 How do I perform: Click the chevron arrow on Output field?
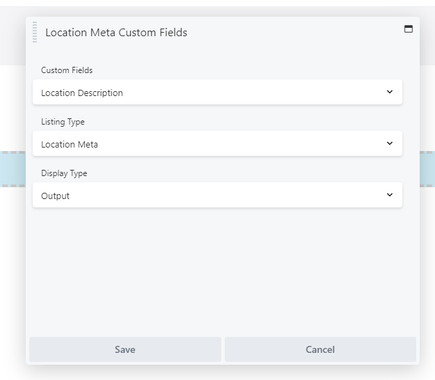click(x=390, y=195)
